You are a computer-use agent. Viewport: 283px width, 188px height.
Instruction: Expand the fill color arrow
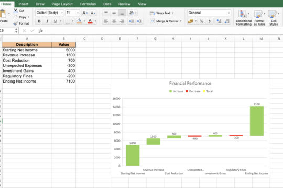click(84, 21)
